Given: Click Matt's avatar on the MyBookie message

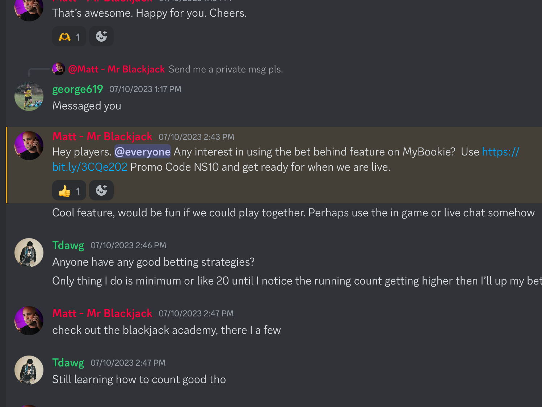Looking at the screenshot, I should click(x=29, y=145).
